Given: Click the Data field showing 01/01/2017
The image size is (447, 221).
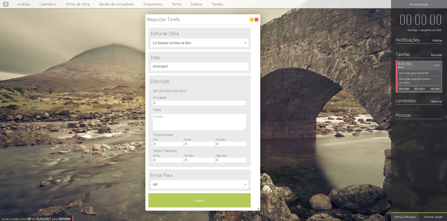Looking at the screenshot, I should pos(200,67).
